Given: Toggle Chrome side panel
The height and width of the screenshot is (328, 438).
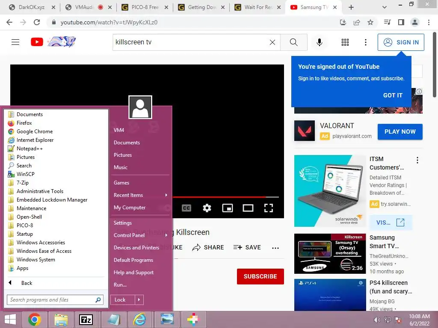Looking at the screenshot, I should click(x=401, y=22).
